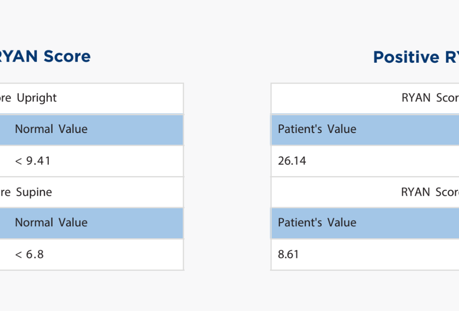The image size is (459, 311).
Task: Click the blank area below the left table
Action: tap(91, 289)
